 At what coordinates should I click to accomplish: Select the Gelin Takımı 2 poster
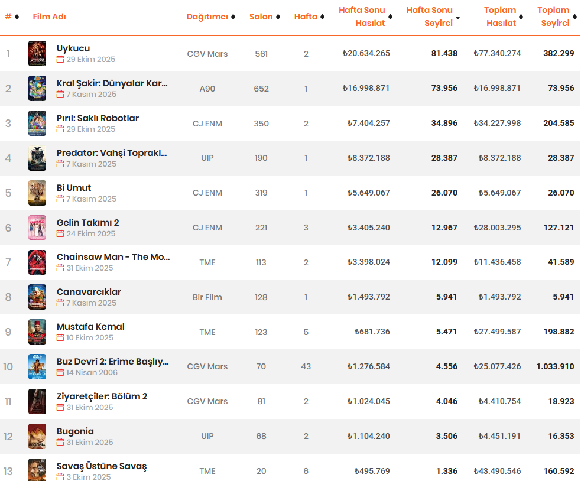(37, 228)
